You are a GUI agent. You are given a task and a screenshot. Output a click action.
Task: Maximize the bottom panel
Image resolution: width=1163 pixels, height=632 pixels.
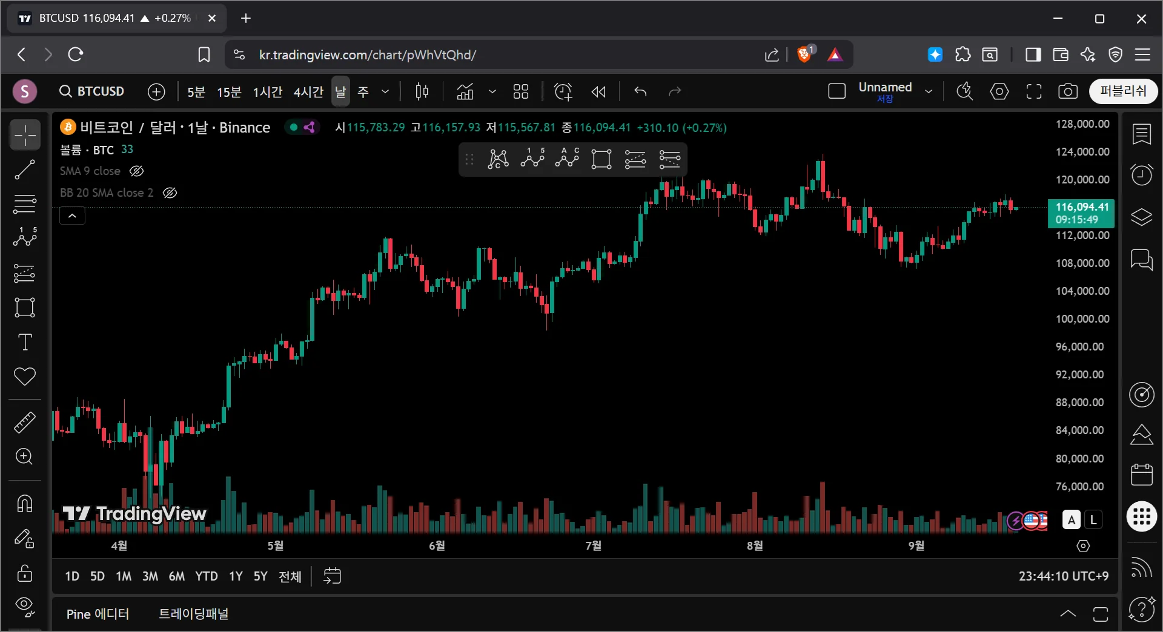point(1101,614)
